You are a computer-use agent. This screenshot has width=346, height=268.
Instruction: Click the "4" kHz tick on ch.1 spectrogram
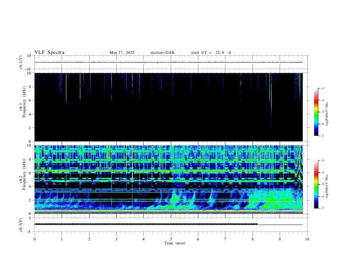point(30,114)
